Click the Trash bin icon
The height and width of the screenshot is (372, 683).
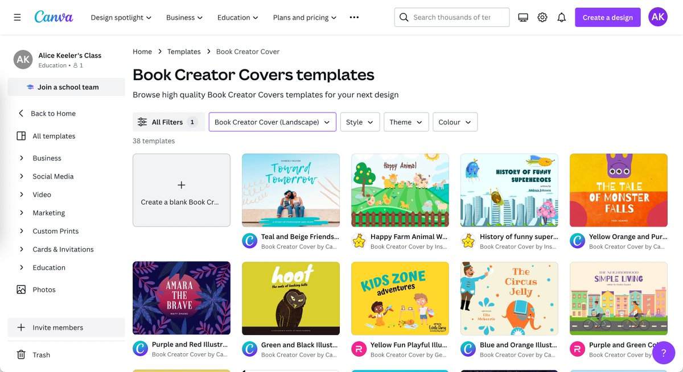[21, 354]
